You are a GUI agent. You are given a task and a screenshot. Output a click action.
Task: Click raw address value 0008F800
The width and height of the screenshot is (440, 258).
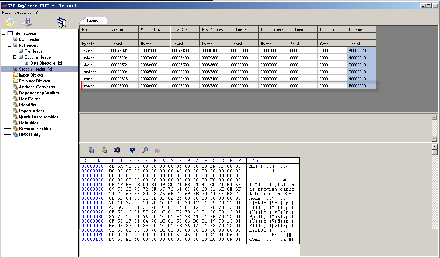tap(214, 86)
